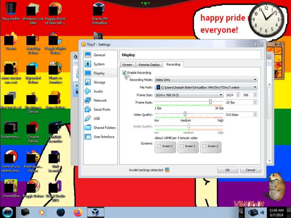Open Serial Ports settings category
Image resolution: width=291 pixels, height=218 pixels.
point(100,109)
